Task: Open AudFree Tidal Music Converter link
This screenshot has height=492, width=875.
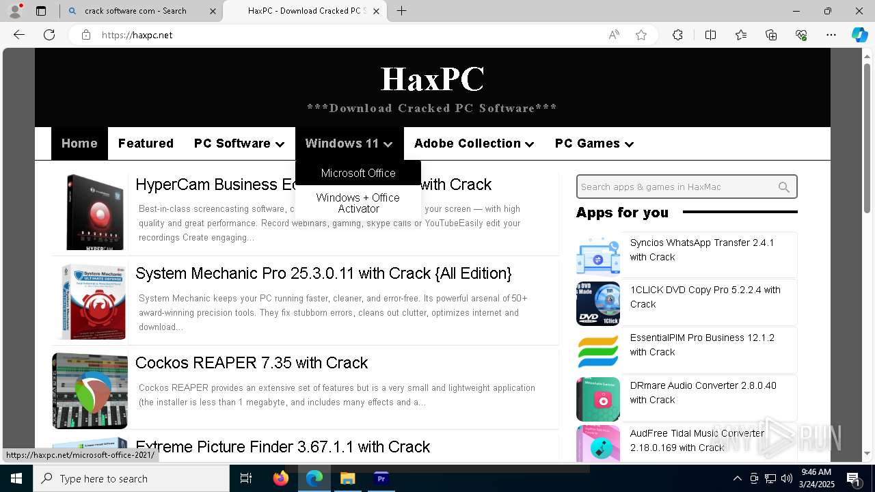Action: [697, 441]
